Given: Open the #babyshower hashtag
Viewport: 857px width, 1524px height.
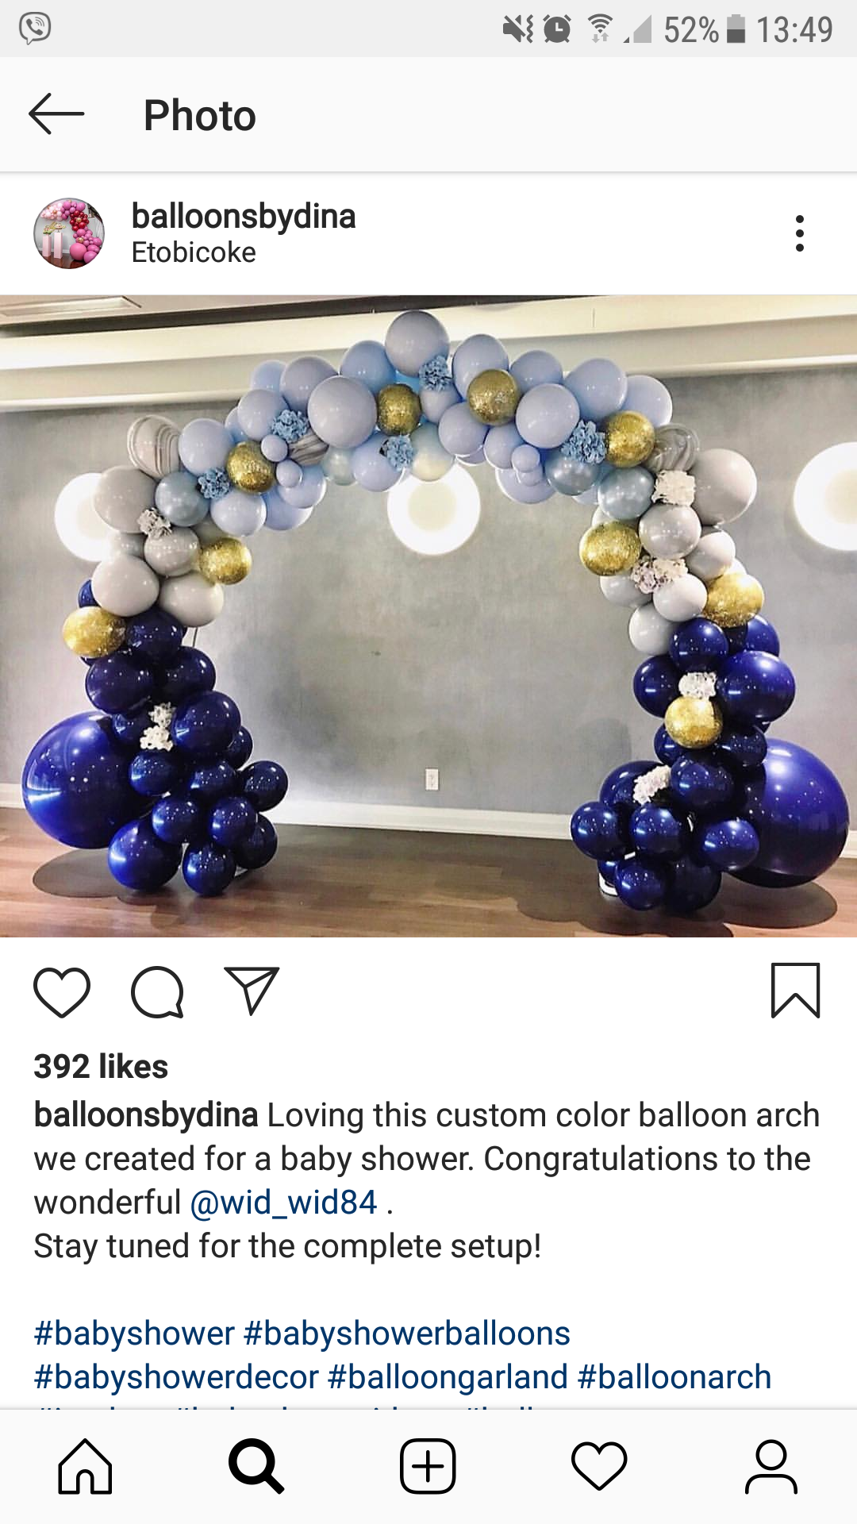Looking at the screenshot, I should click(134, 1333).
